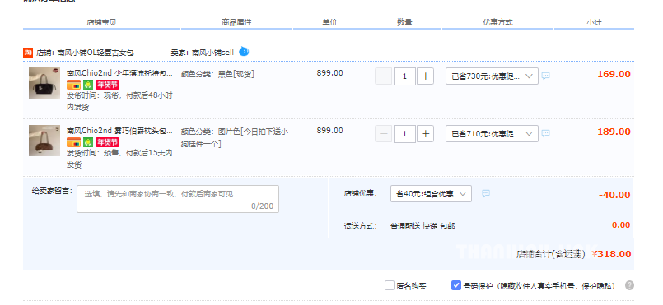Enable 匿名购买 checkbox
This screenshot has width=663, height=305.
tap(390, 285)
